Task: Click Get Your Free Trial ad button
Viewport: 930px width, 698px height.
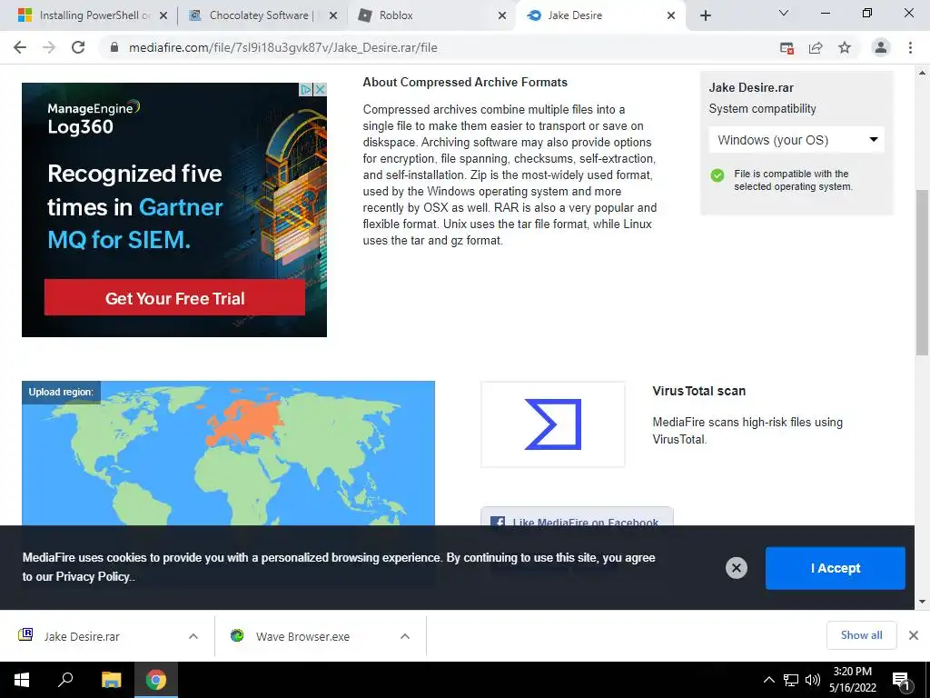Action: pos(174,298)
